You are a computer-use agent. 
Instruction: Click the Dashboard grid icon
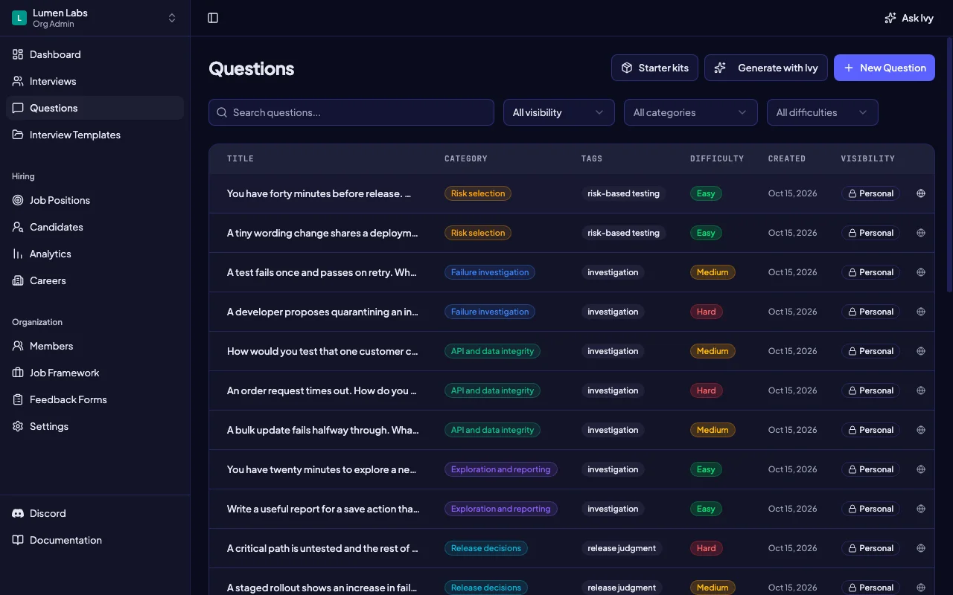[x=18, y=54]
